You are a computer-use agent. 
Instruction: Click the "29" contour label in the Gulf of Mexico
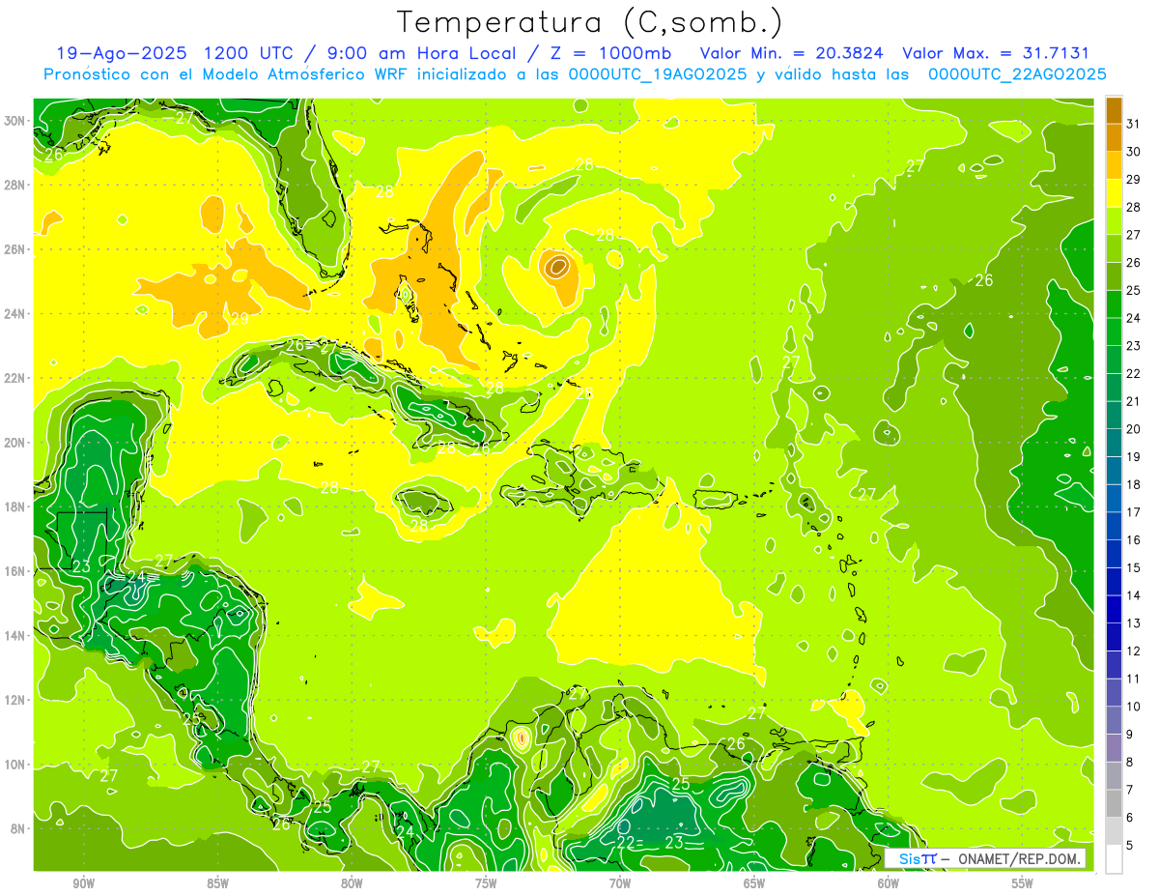(x=240, y=319)
